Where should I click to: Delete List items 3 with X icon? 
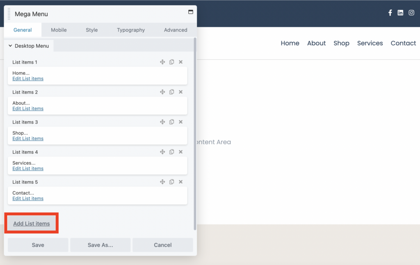pos(180,122)
